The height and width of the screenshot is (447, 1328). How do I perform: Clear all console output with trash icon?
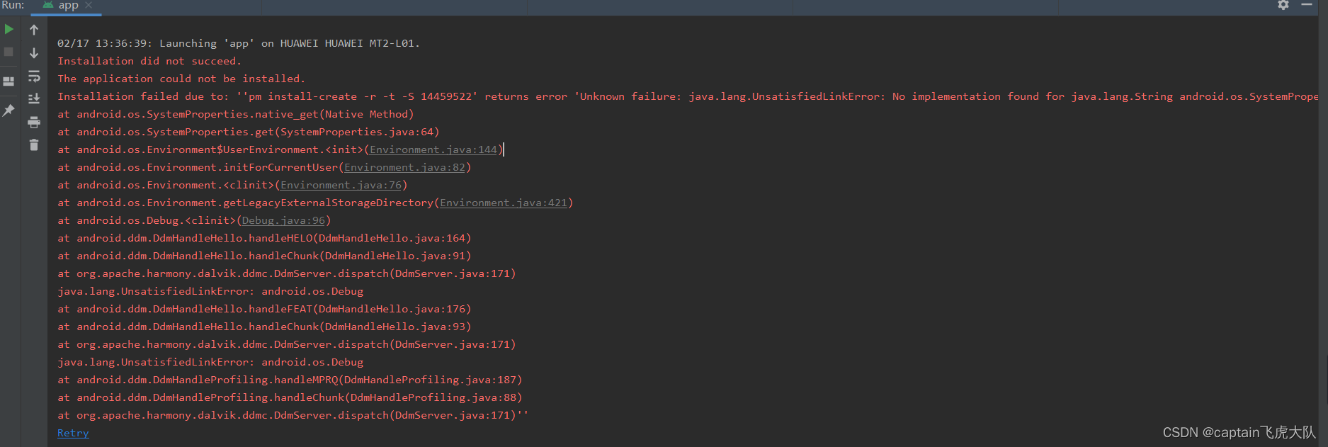tap(34, 145)
